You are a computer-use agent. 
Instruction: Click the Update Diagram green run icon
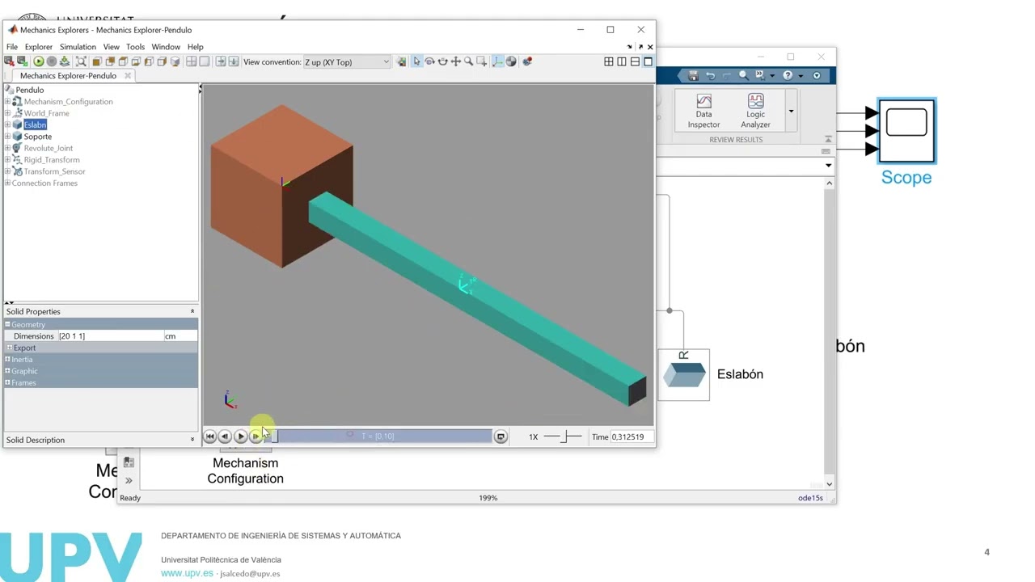click(x=39, y=61)
